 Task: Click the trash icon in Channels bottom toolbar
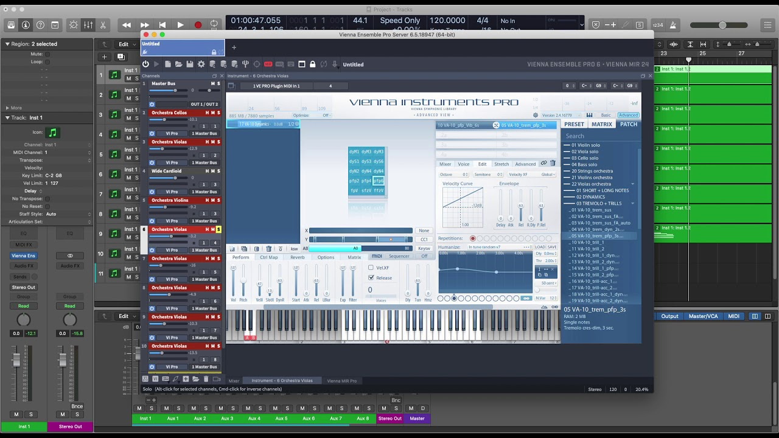206,379
